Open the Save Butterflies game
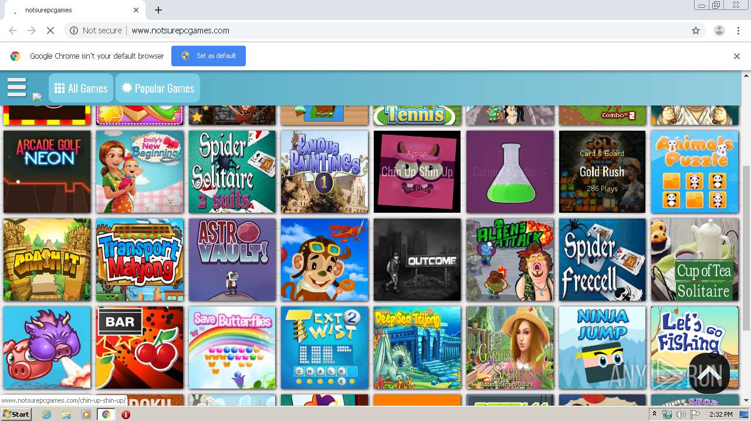Screen dimensions: 751x422 232,348
